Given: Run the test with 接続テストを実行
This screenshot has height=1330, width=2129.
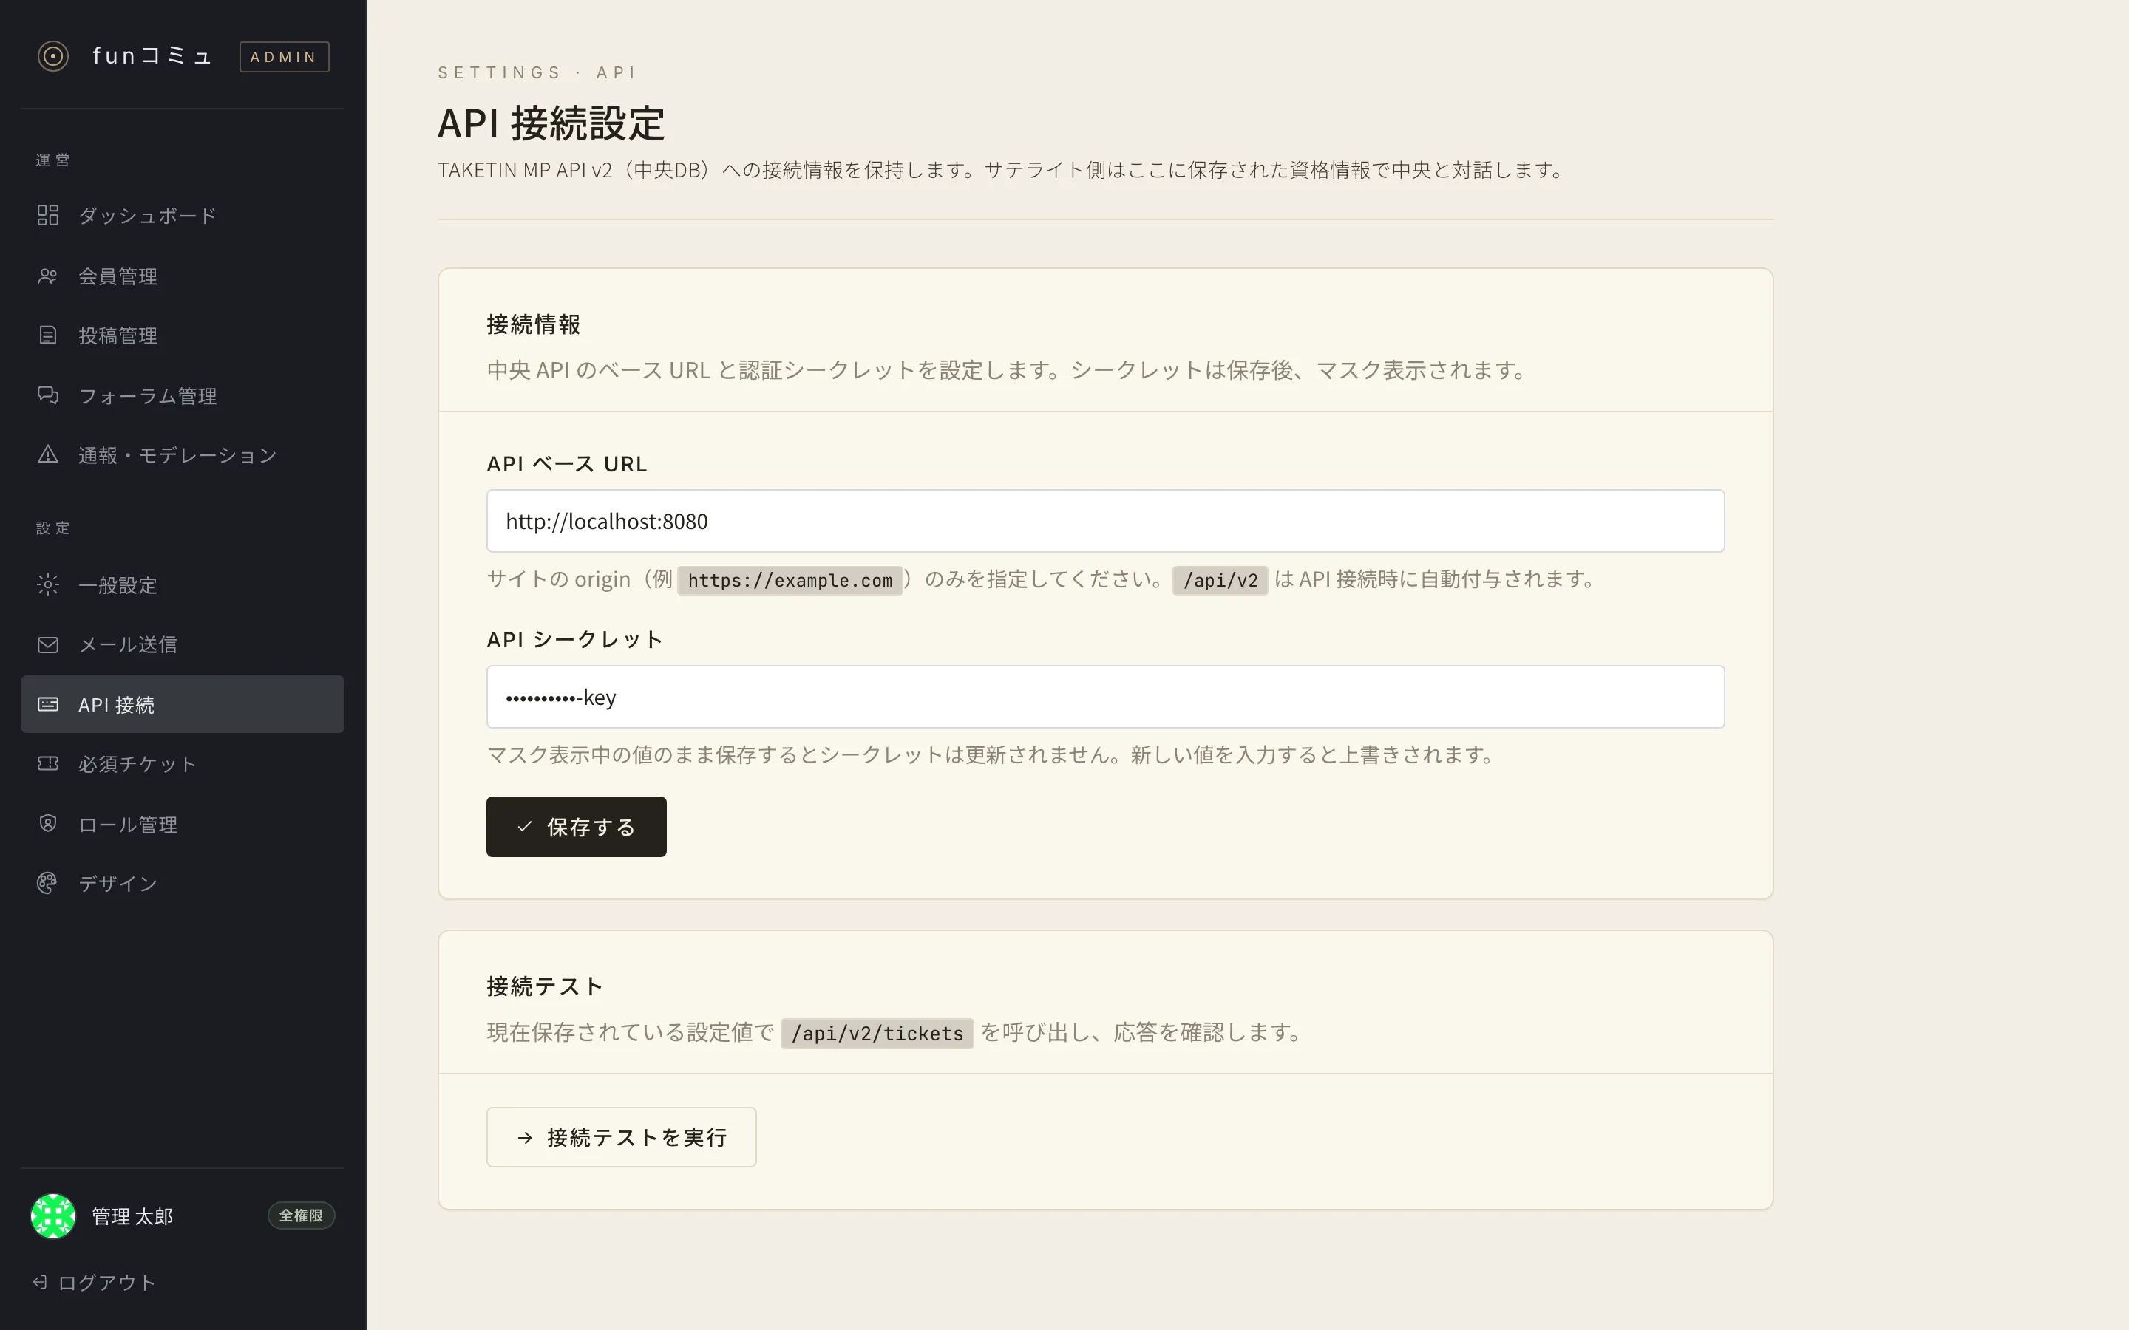Looking at the screenshot, I should click(621, 1137).
